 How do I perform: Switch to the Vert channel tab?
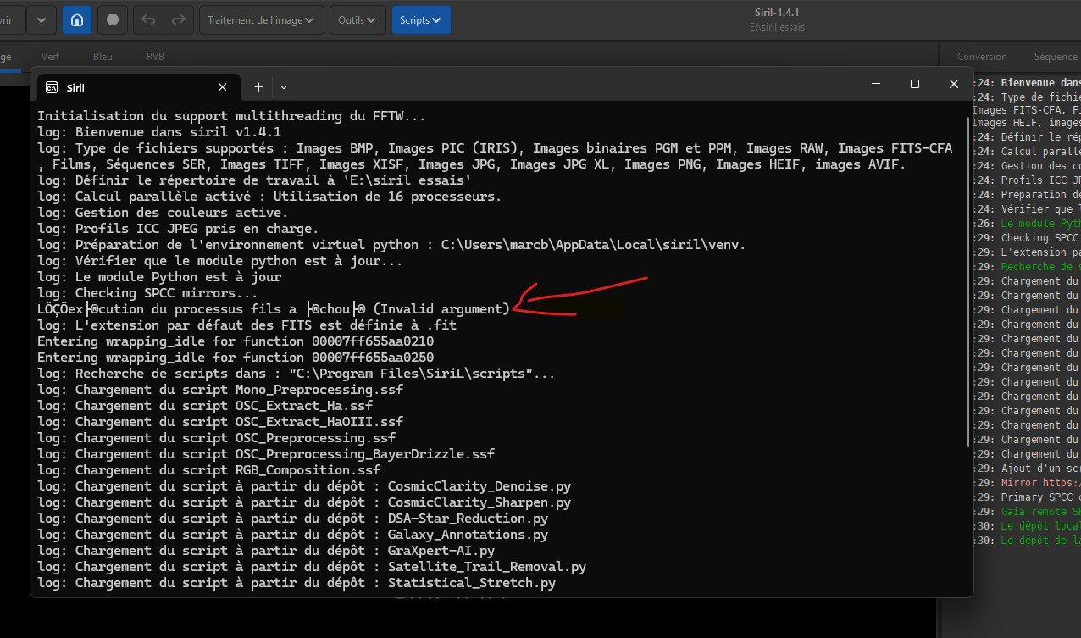(x=52, y=57)
